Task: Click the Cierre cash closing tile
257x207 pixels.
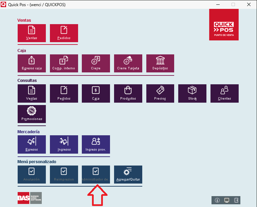Action: tap(96, 63)
